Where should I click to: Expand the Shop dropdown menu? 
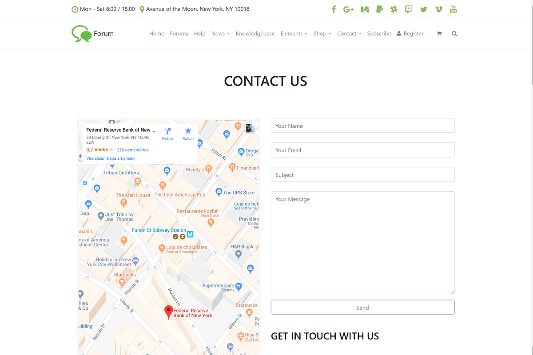pos(322,34)
